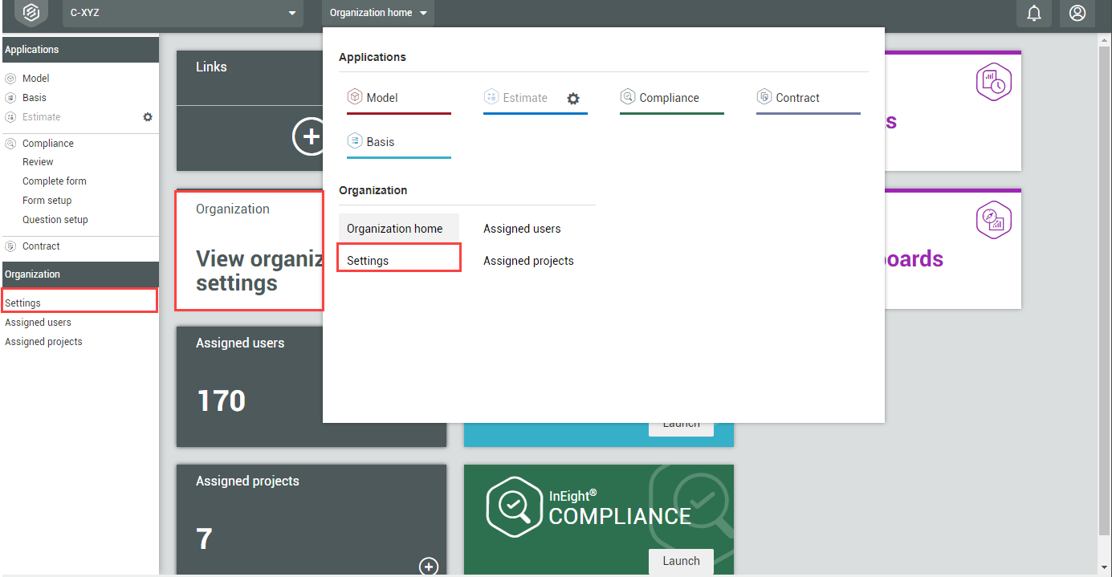This screenshot has height=577, width=1112.
Task: Click the vertical scrollbar on the right
Action: 1105,289
